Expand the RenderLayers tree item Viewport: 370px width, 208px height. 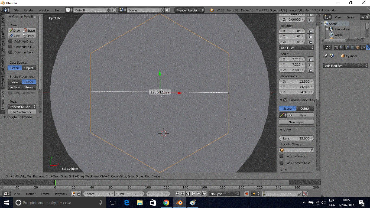point(327,29)
